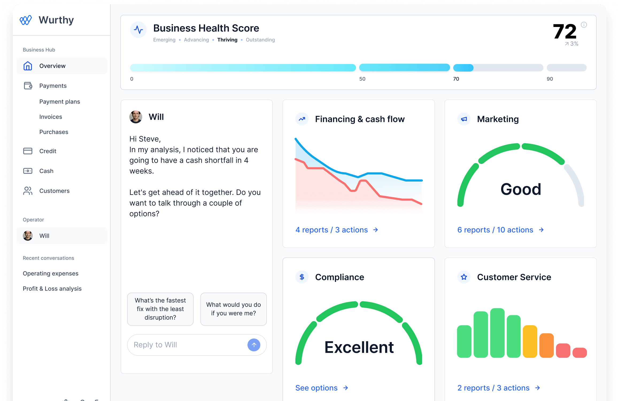
Task: Focus the "Reply to Will" input field
Action: (x=187, y=345)
